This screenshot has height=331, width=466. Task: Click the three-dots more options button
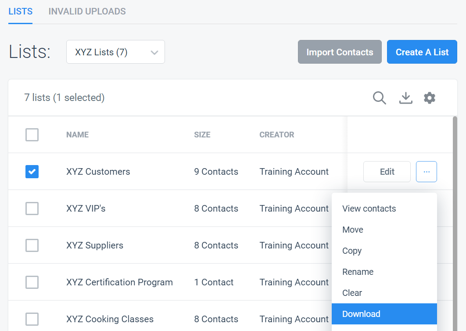[427, 172]
